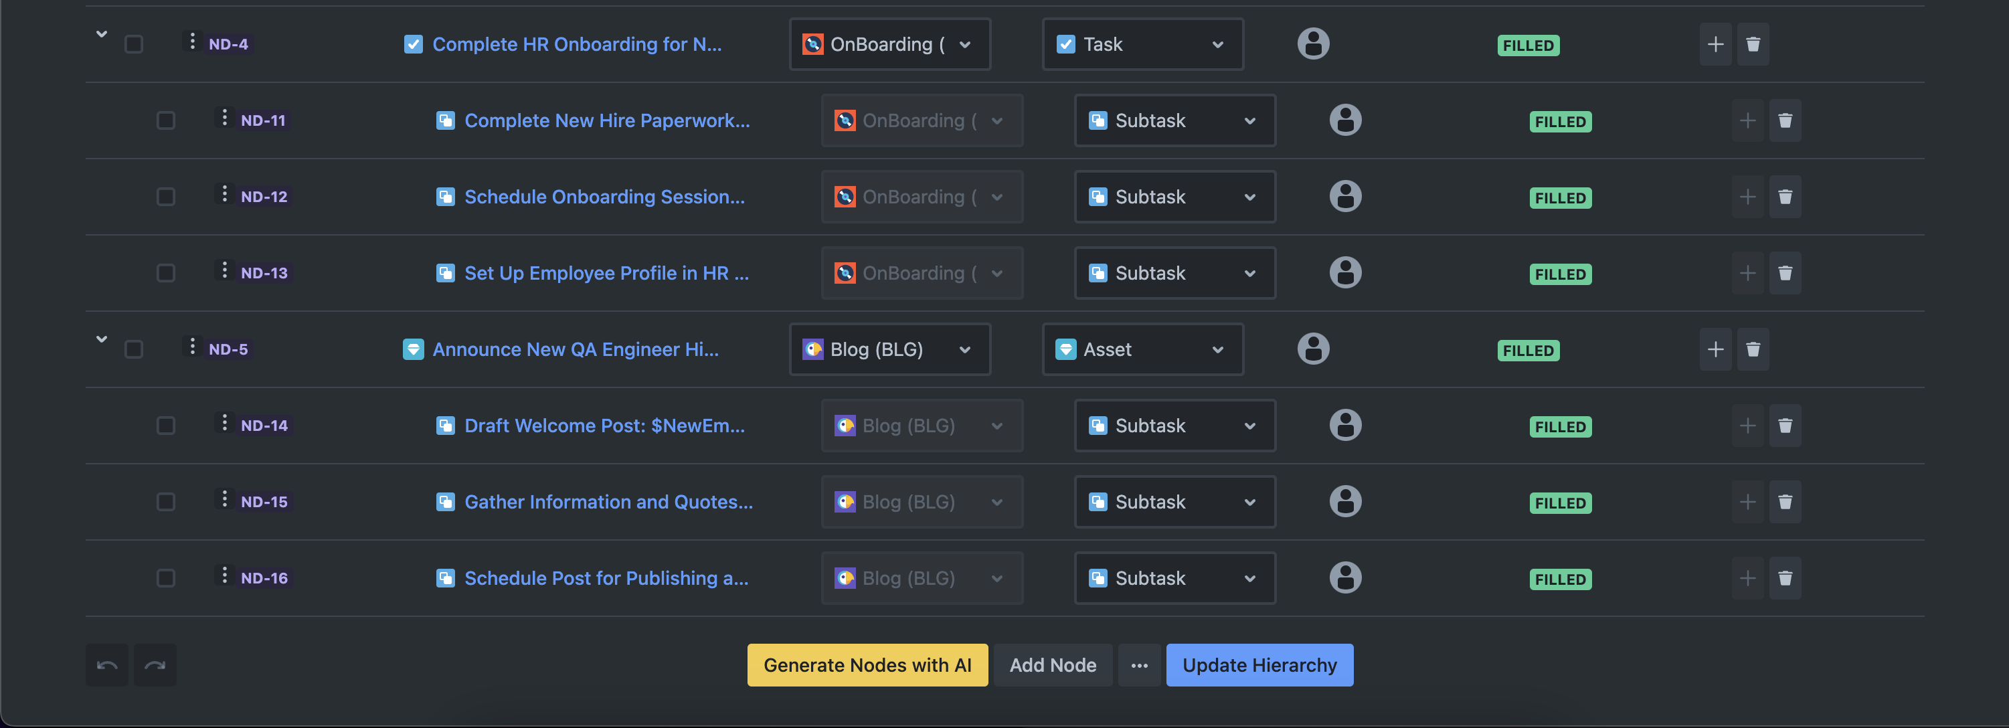Viewport: 2009px width, 728px height.
Task: Open the more options ellipsis menu
Action: (x=1138, y=665)
